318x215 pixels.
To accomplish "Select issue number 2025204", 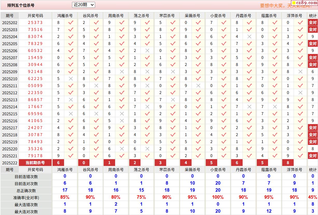I will tap(10, 37).
